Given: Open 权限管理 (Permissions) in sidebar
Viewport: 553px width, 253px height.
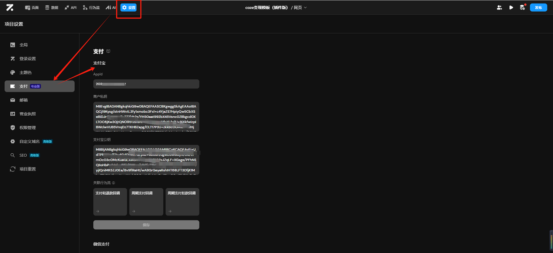Looking at the screenshot, I should point(40,128).
